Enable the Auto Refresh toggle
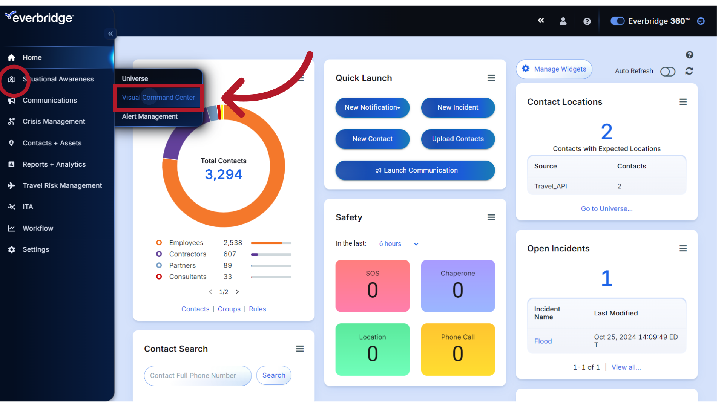 pos(668,72)
